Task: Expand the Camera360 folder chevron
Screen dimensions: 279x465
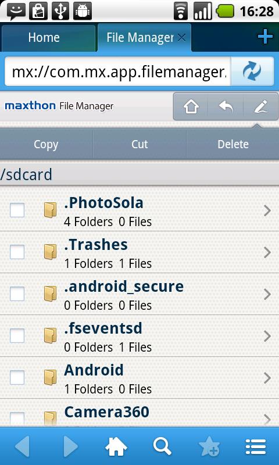Action: tap(267, 419)
